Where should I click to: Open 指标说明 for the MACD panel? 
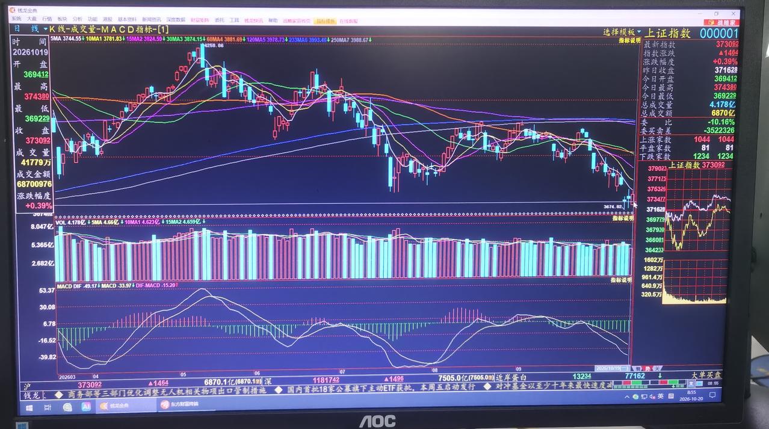(622, 280)
